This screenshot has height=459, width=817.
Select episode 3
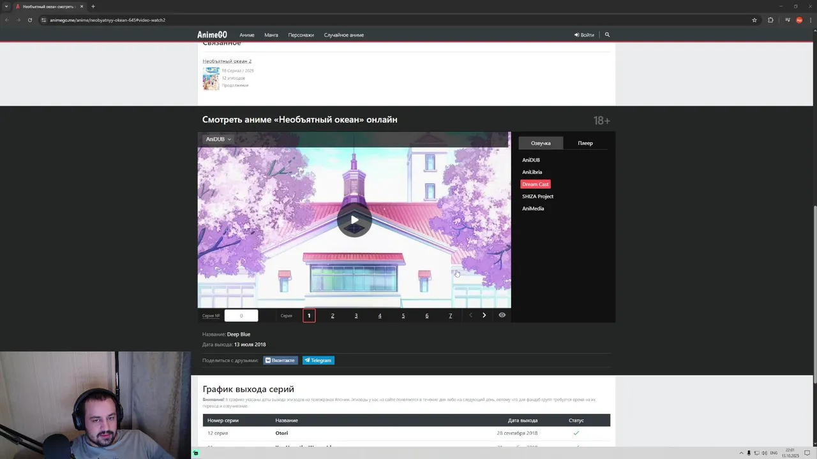pos(356,316)
